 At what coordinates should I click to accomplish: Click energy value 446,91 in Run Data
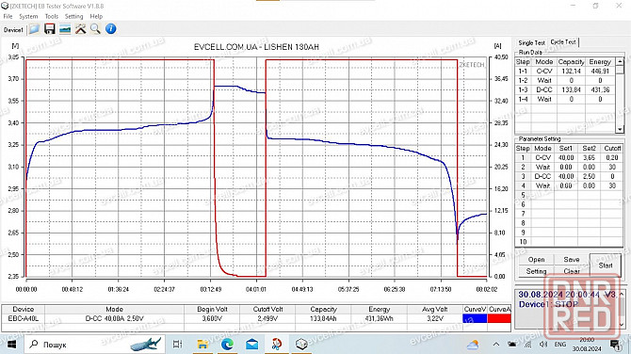600,72
